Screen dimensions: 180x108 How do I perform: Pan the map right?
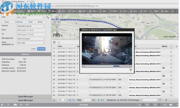[x=59, y=21]
